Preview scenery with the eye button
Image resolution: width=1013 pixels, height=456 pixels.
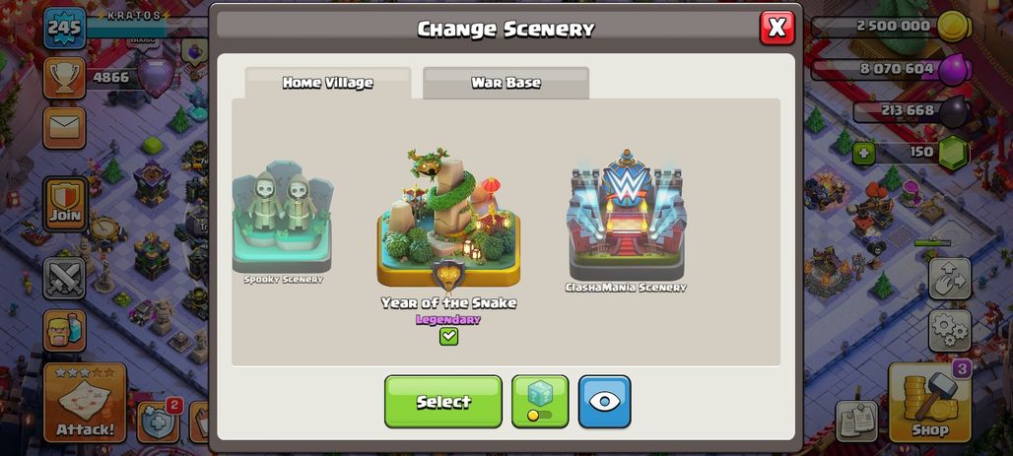[604, 401]
